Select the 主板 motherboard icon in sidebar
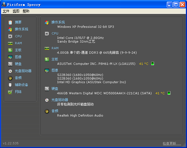Viewport: 187px width, 148px height. point(10,50)
